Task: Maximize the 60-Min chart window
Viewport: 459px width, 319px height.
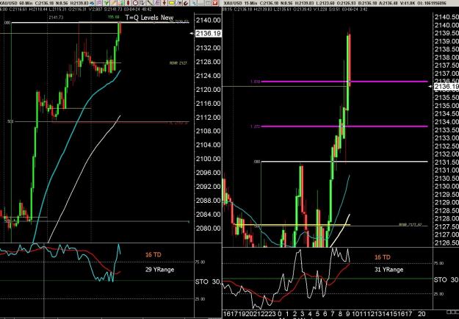Action: pyautogui.click(x=208, y=3)
